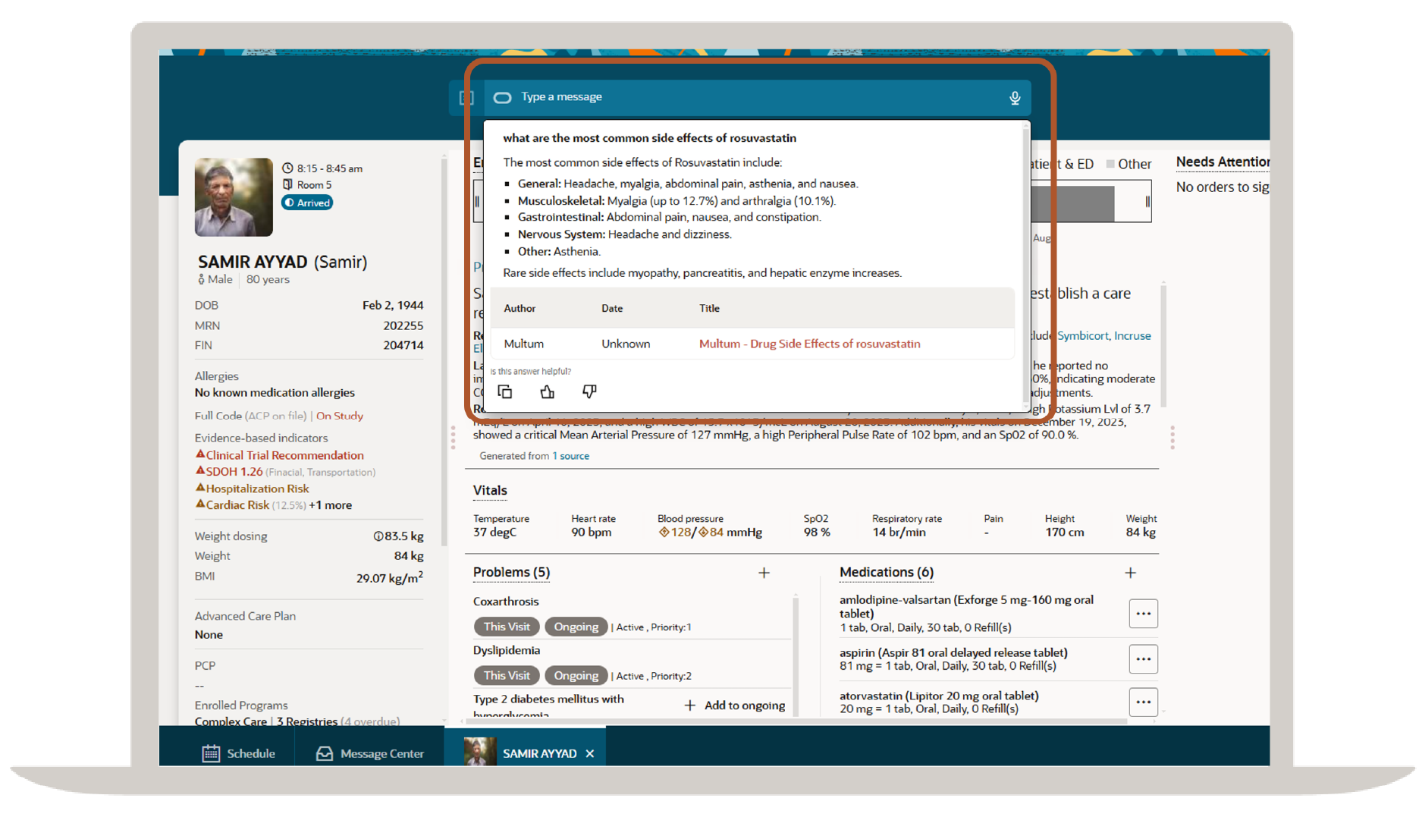Click the plus icon to add a Problem
Viewport: 1422px width, 839px height.
pos(764,573)
